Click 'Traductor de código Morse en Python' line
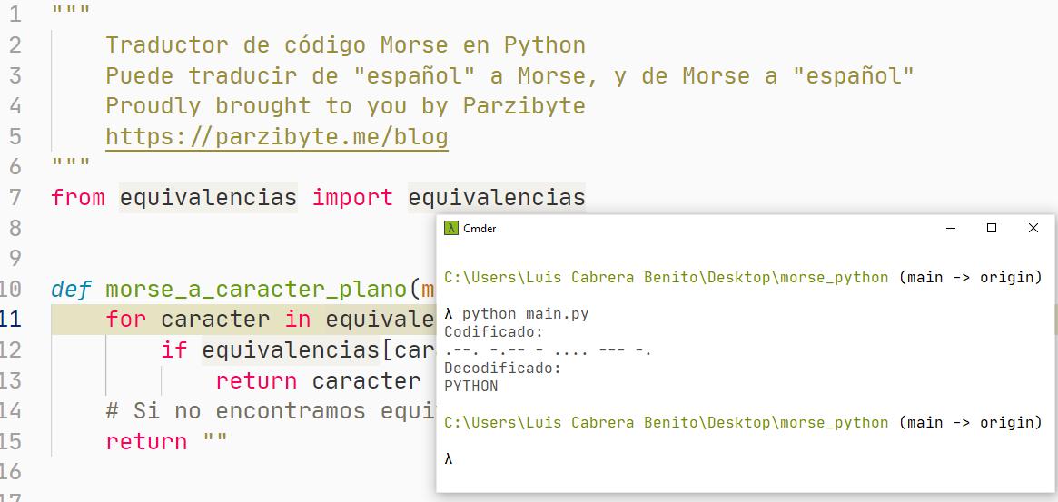 [345, 45]
